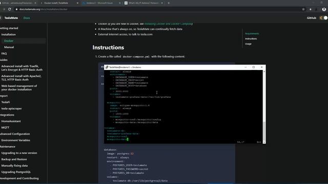Image resolution: width=328 pixels, height=184 pixels.
Task: Close the GitHub tab
Action: (x=35, y=3)
